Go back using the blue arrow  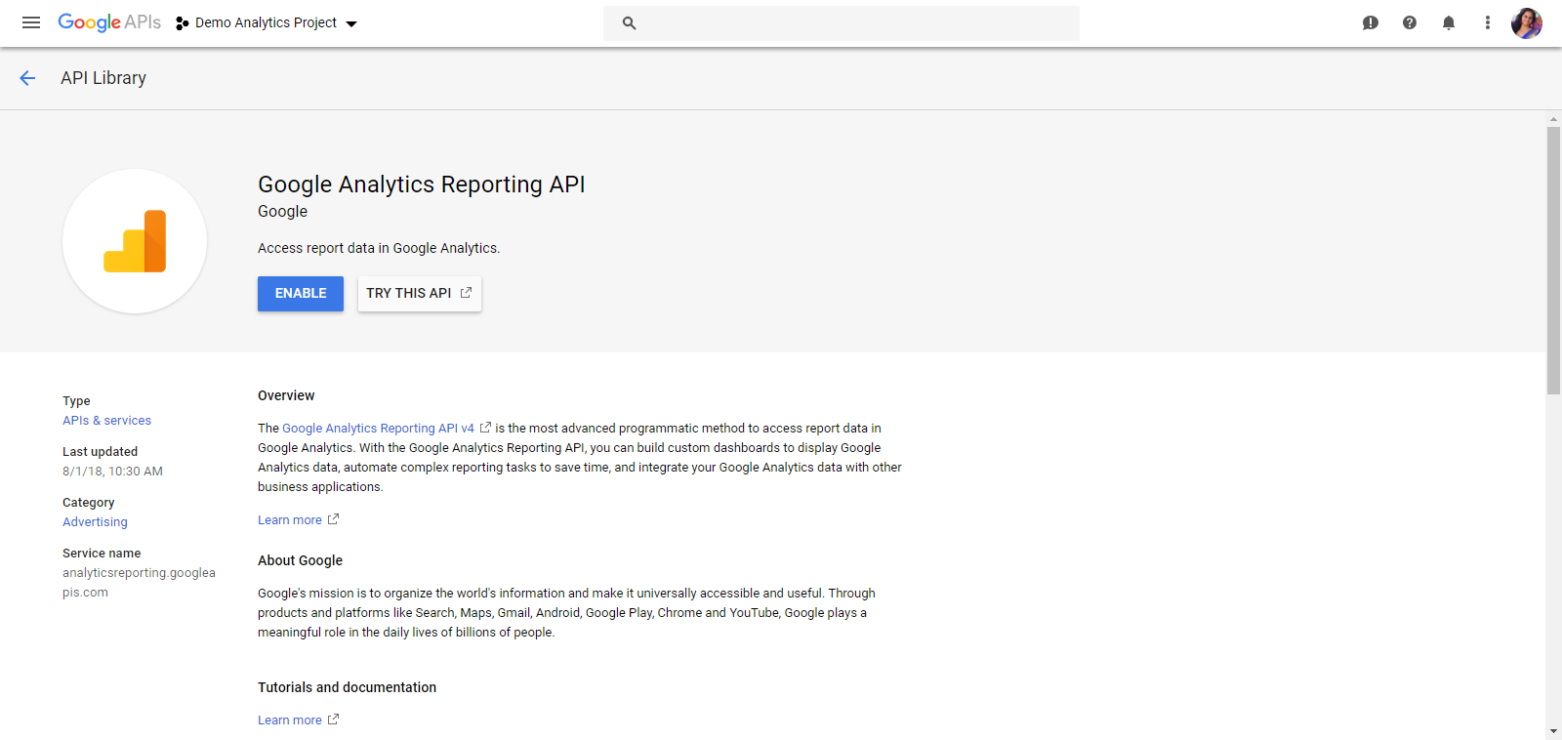(27, 78)
